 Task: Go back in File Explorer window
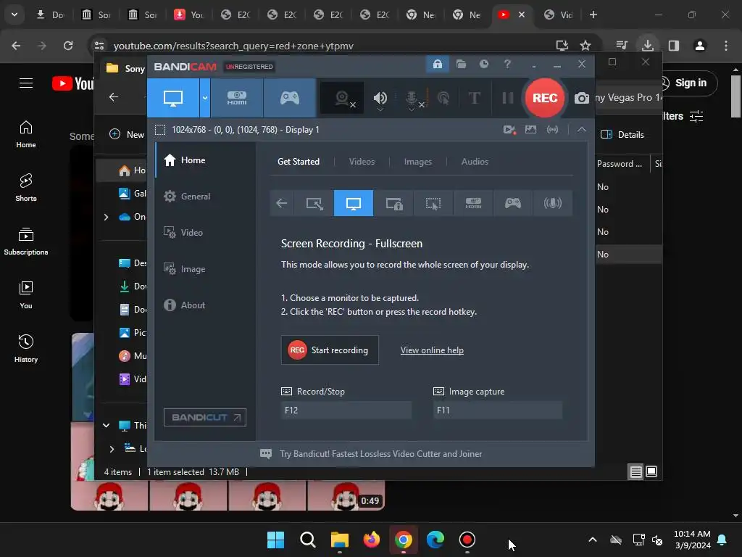[x=114, y=97]
